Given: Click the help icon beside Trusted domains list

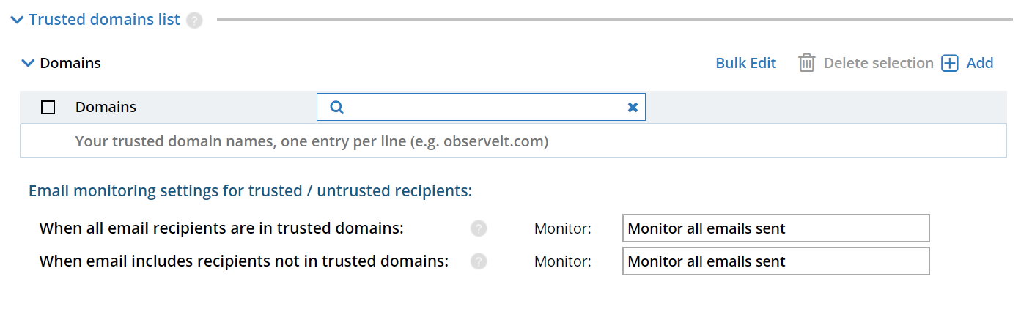Looking at the screenshot, I should (194, 21).
